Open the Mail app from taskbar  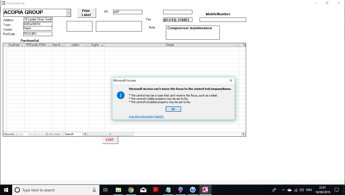tap(143, 190)
